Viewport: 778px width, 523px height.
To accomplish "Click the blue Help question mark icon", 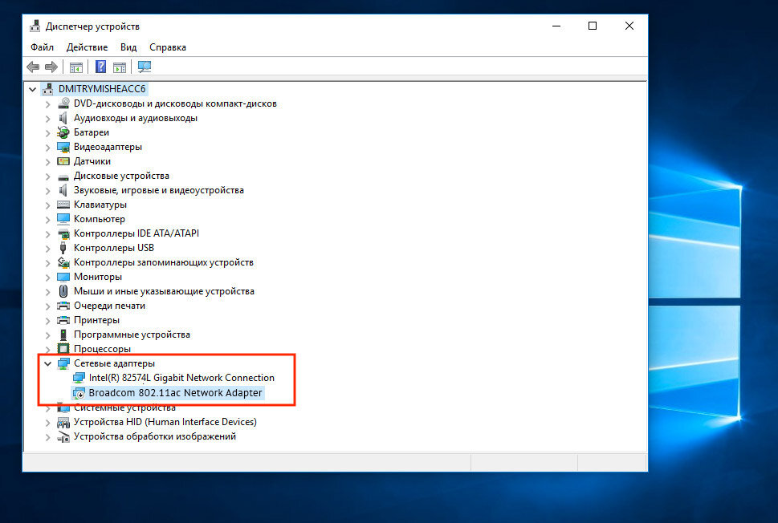I will (100, 67).
